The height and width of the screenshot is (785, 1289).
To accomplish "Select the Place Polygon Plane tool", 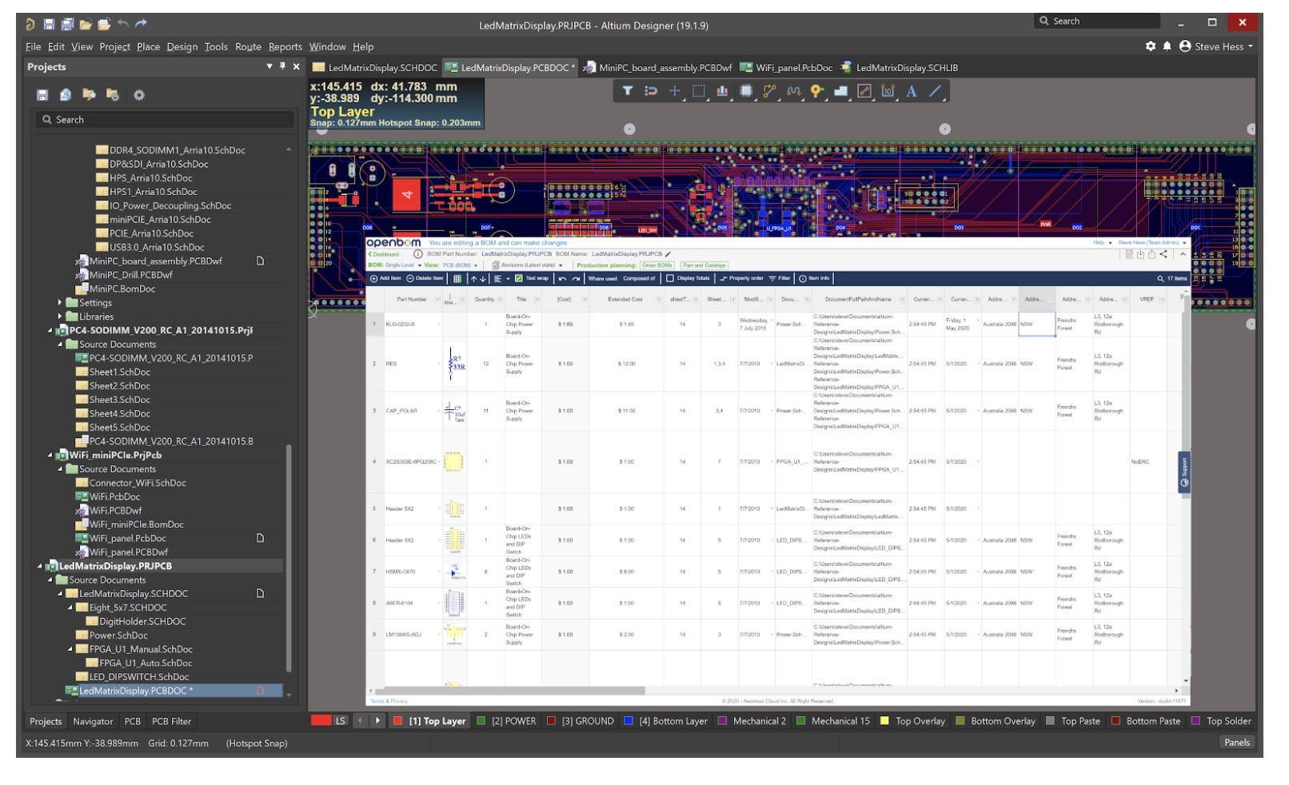I will [840, 91].
